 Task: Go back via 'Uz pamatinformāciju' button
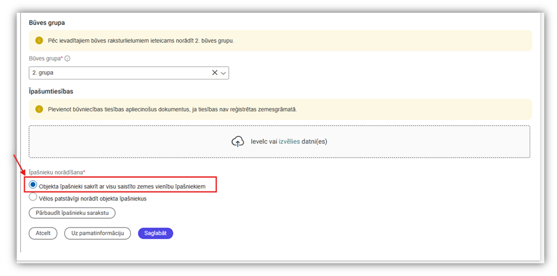[97, 233]
